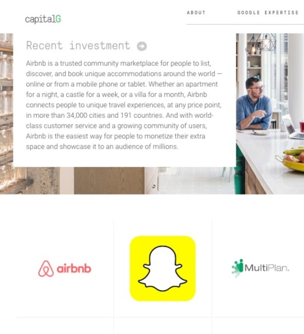Click the laptop in hero photo
The width and height of the screenshot is (304, 334).
pos(293,127)
